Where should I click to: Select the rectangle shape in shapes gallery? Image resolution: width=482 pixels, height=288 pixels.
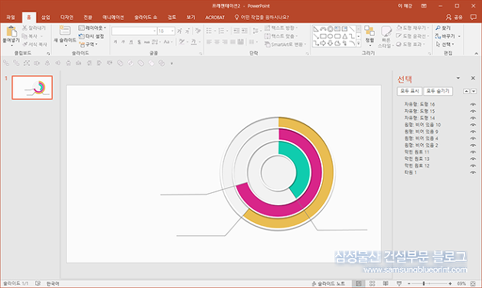(323, 36)
